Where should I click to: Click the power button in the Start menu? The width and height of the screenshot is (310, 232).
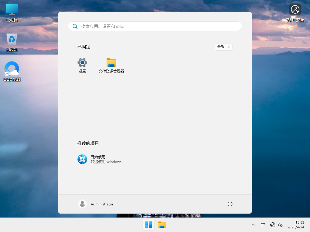pos(230,204)
